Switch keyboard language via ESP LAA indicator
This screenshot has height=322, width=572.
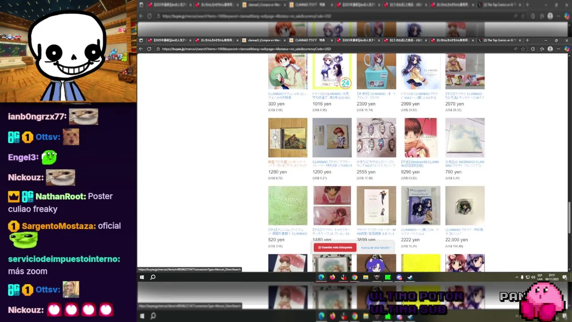540,277
